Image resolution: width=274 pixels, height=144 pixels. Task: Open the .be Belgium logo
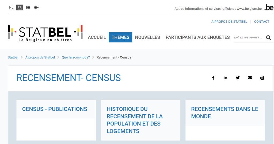click(269, 7)
